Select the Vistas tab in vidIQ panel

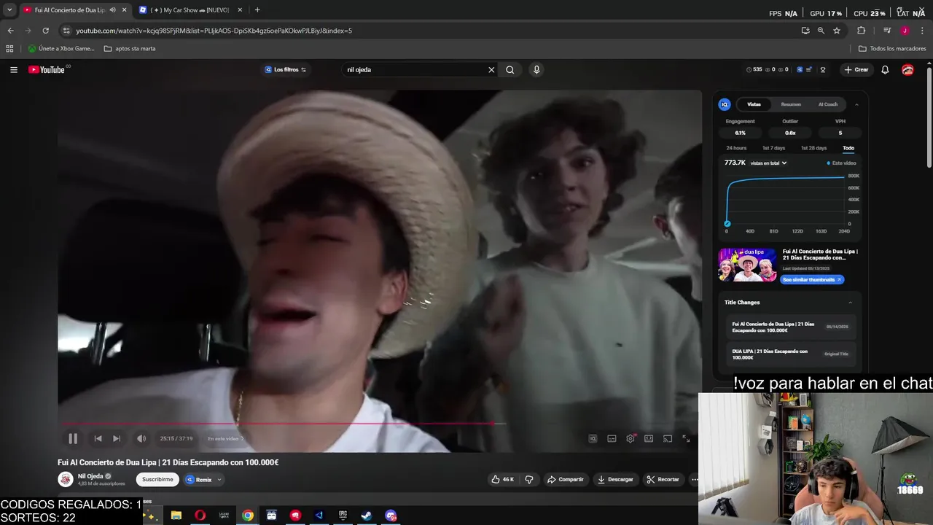pyautogui.click(x=754, y=104)
